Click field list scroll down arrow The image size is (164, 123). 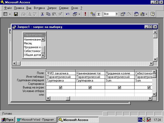point(43,55)
